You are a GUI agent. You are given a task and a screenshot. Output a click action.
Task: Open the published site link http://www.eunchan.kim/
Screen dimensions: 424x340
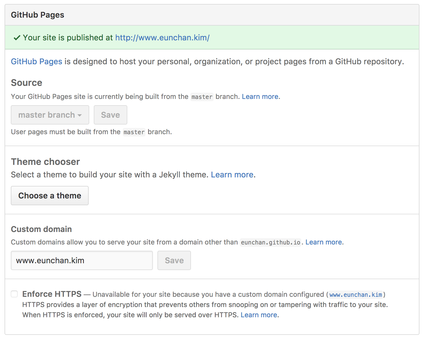(x=162, y=38)
